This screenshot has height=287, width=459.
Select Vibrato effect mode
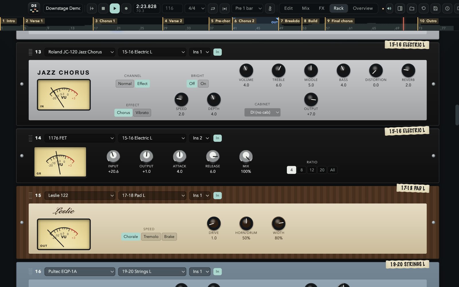pyautogui.click(x=142, y=113)
